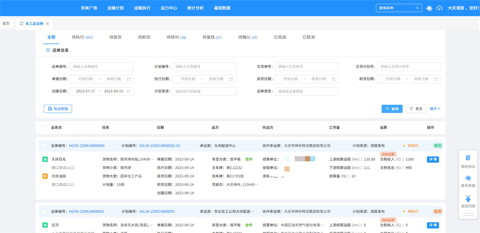Image resolution: width=480 pixels, height=233 pixels.
Task: Open plan link HGJH-230914000001
Action: pyautogui.click(x=157, y=211)
